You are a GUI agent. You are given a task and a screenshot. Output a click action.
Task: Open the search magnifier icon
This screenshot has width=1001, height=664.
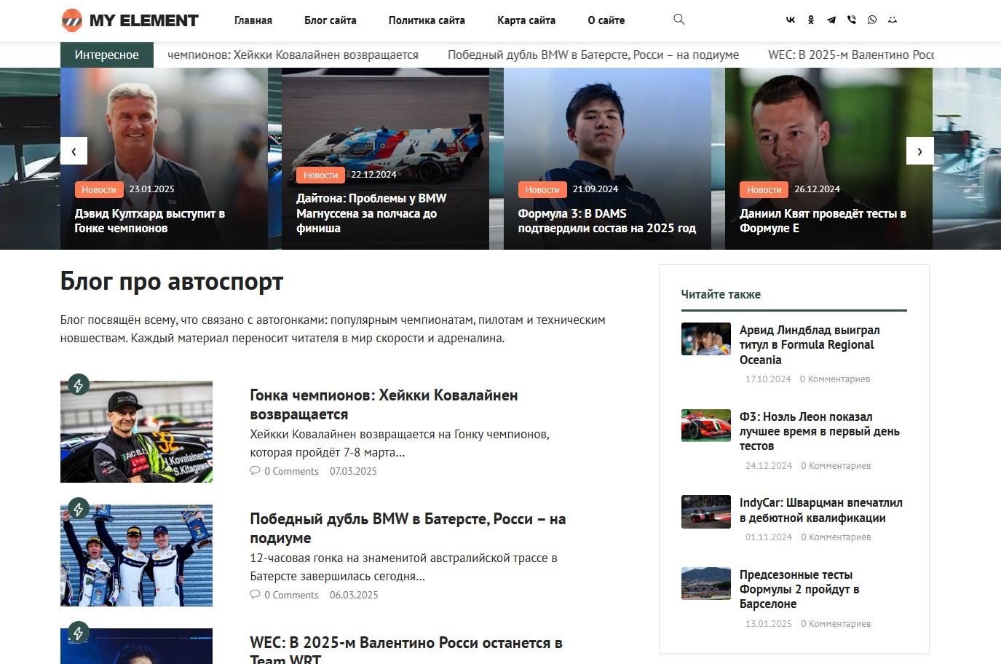click(x=679, y=20)
